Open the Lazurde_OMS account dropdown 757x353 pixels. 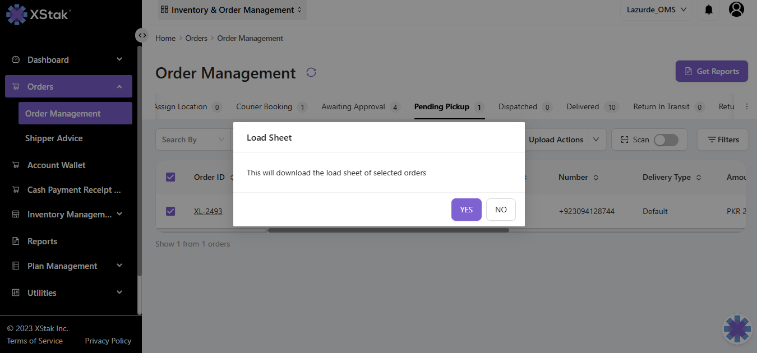656,10
